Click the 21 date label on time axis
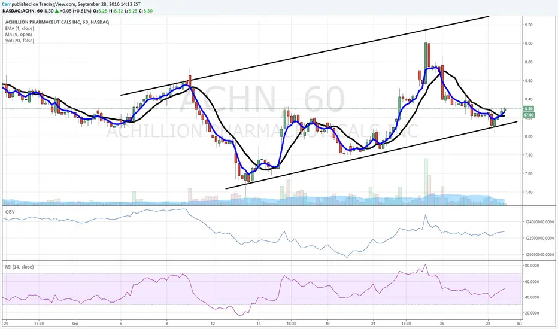Image resolution: width=558 pixels, height=329 pixels. click(374, 324)
